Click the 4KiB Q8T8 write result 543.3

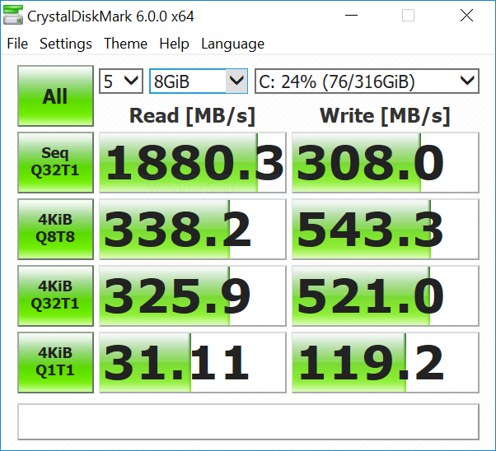click(386, 229)
